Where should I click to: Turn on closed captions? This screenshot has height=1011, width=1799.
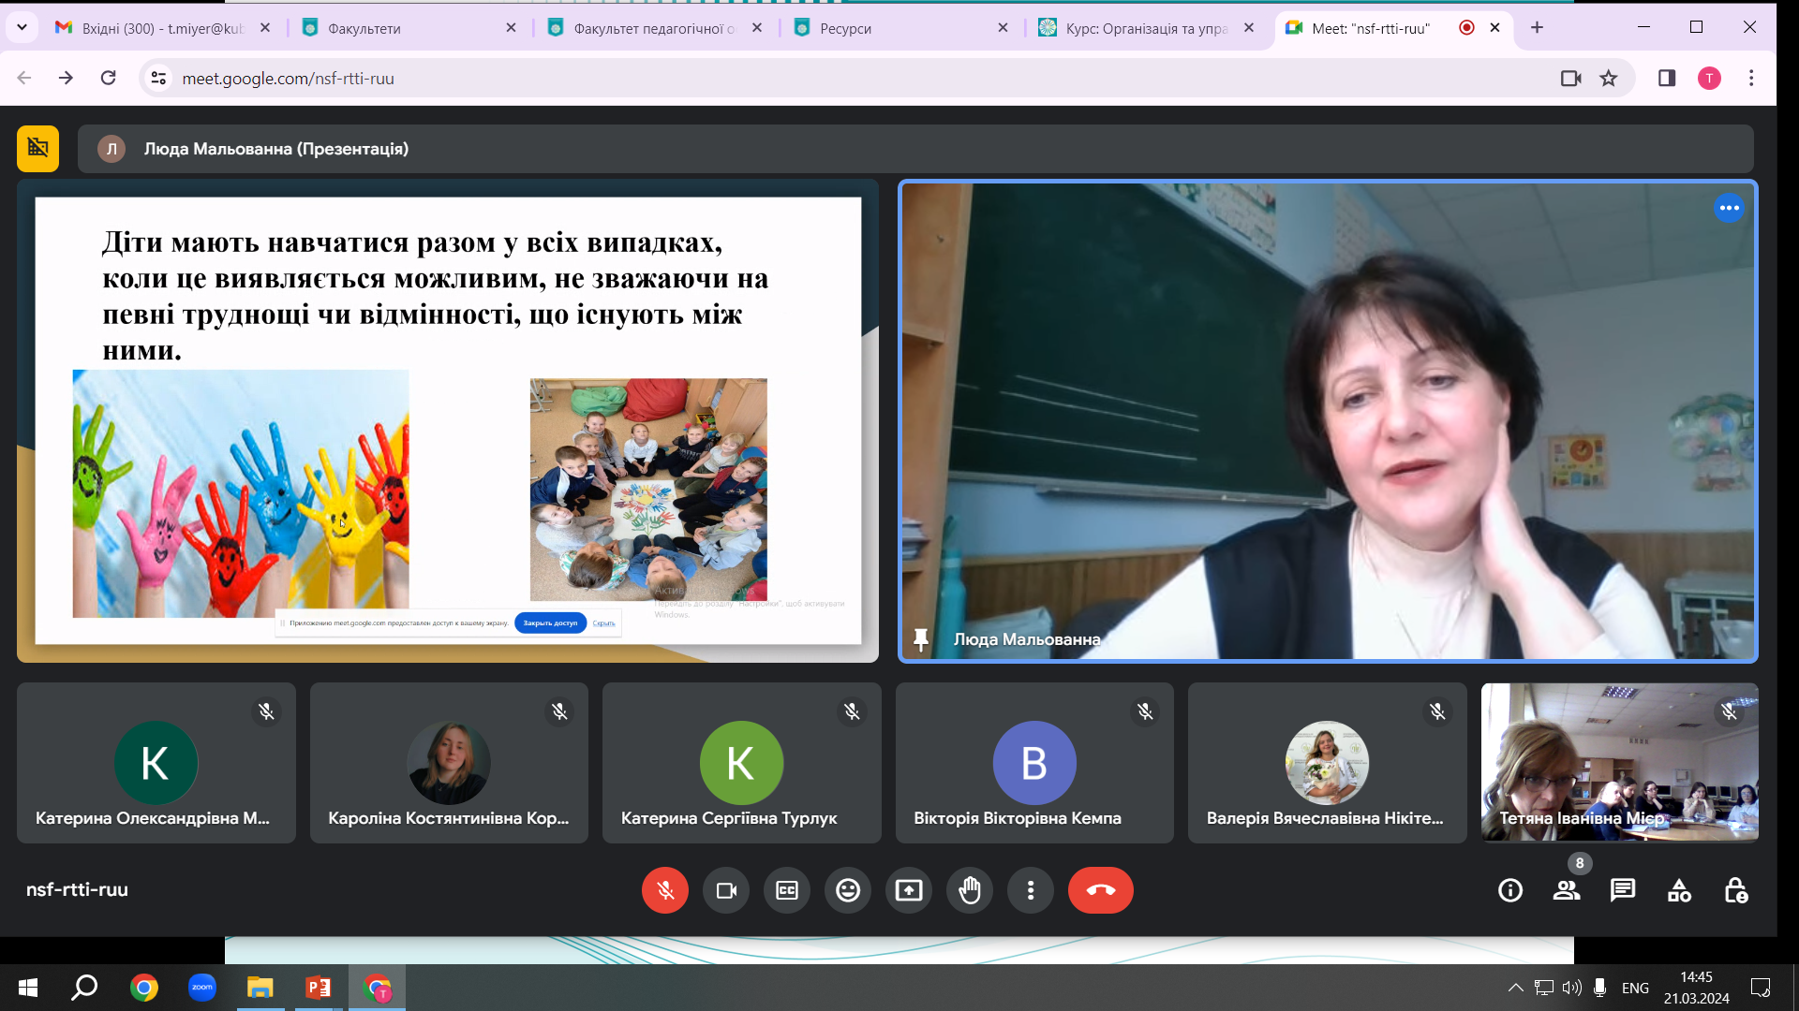click(787, 890)
